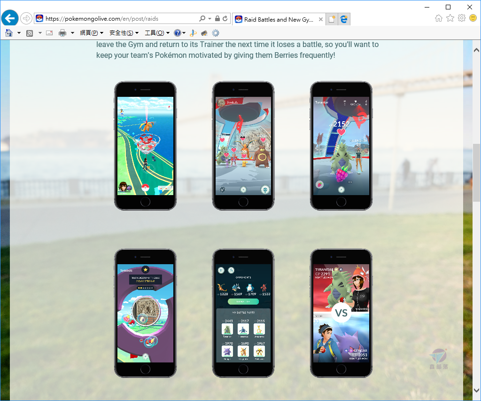The height and width of the screenshot is (401, 481).
Task: Open the Tyranitar 2152 berry phone screenshot
Action: click(341, 146)
